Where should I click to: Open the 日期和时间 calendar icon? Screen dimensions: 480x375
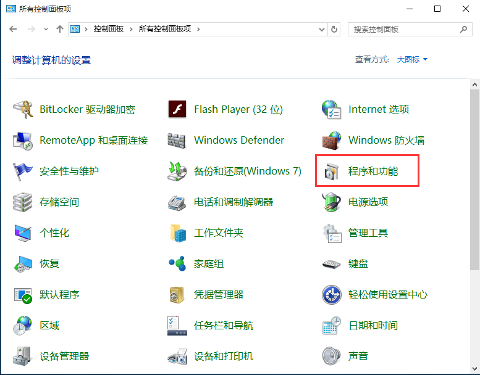(x=332, y=326)
